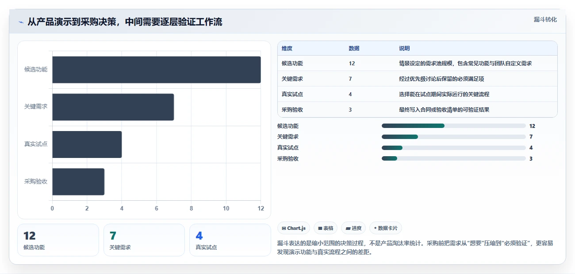Viewport: 575px width, 274px height.
Task: Click the 进度 chip
Action: (x=353, y=228)
